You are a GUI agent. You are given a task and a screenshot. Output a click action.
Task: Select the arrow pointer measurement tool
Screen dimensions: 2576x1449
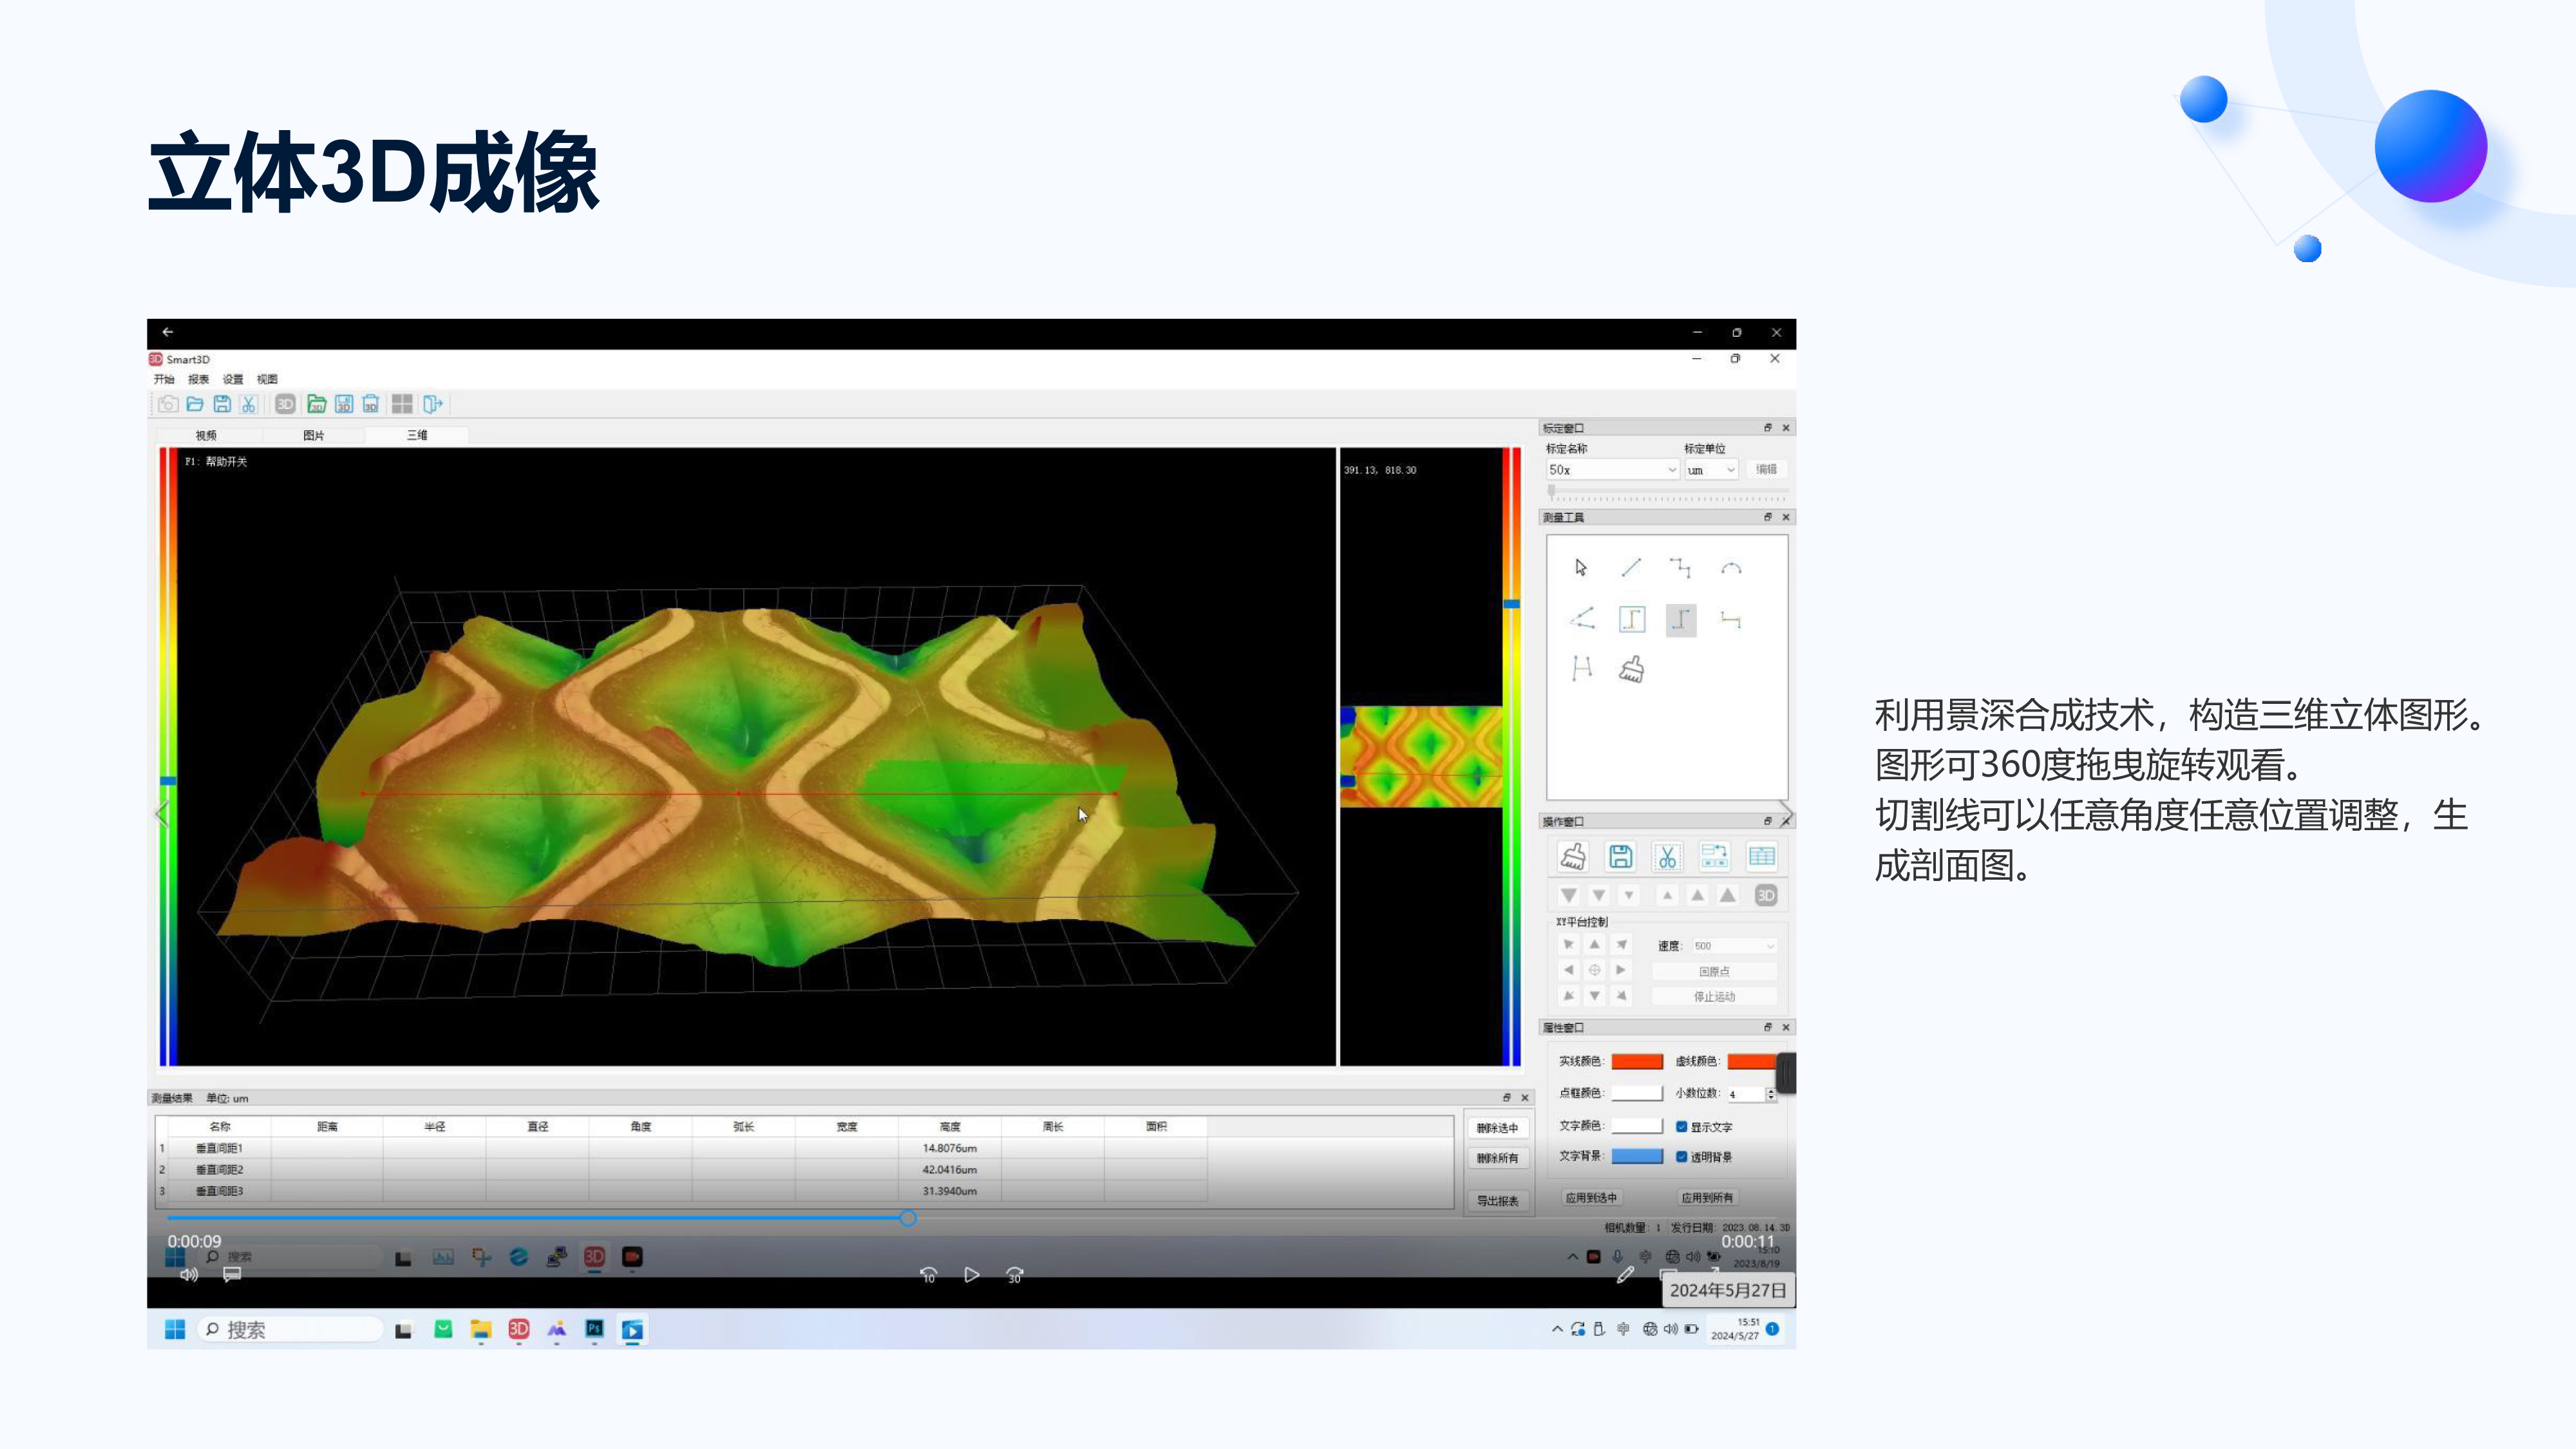(1580, 568)
